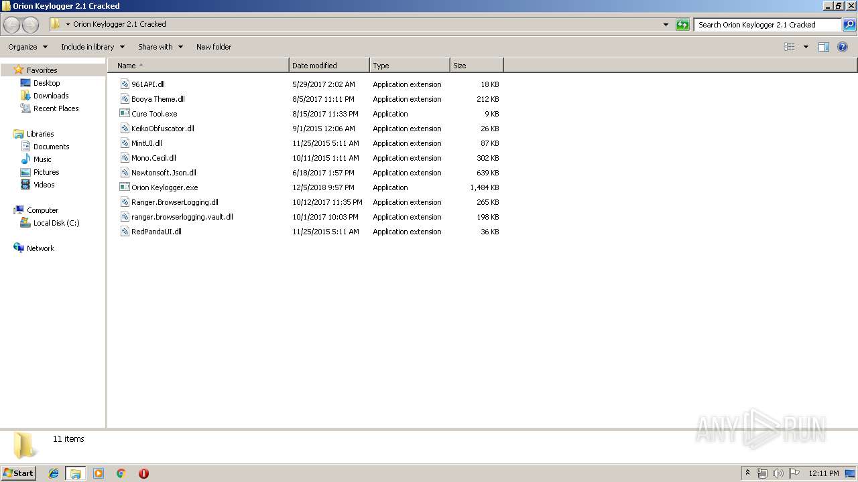This screenshot has width=858, height=482.
Task: Click the folder icon in address bar
Action: pyautogui.click(x=56, y=24)
